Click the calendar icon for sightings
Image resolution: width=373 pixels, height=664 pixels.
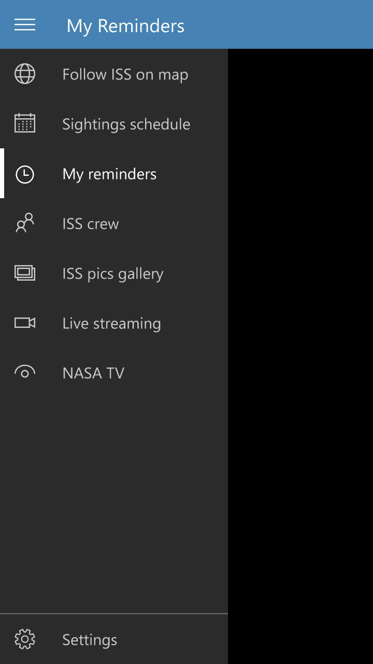[25, 123]
